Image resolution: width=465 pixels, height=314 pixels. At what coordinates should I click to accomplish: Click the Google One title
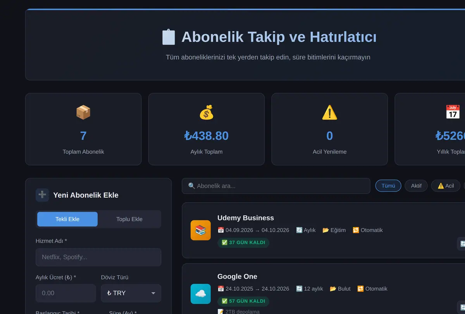pos(237,276)
